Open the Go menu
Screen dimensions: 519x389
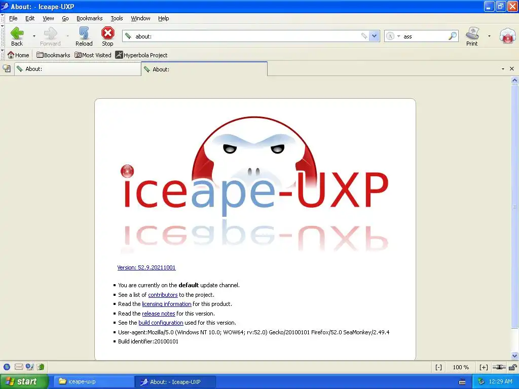[65, 18]
